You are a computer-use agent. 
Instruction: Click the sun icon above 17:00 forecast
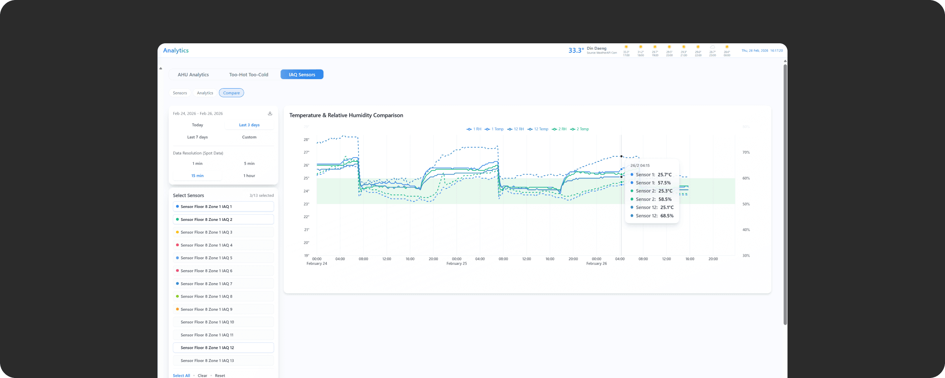pyautogui.click(x=626, y=47)
